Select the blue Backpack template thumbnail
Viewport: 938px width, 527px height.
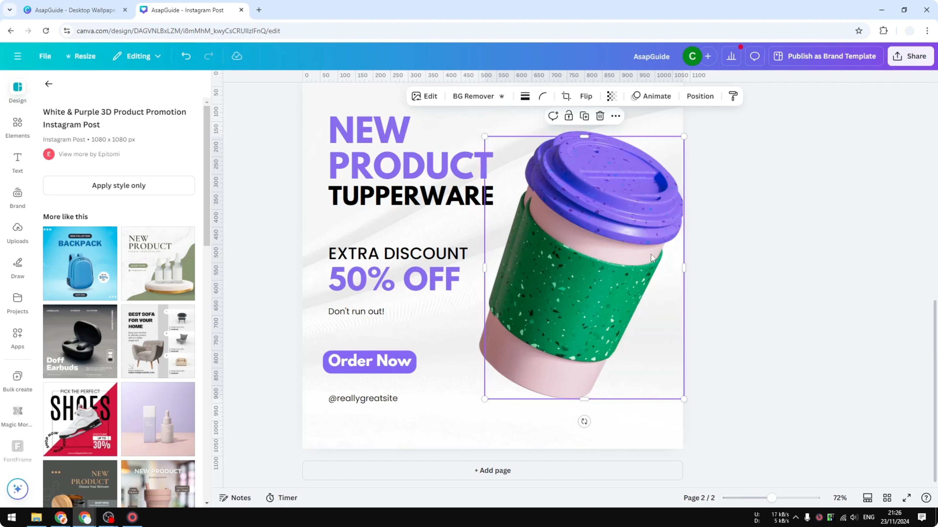[80, 264]
